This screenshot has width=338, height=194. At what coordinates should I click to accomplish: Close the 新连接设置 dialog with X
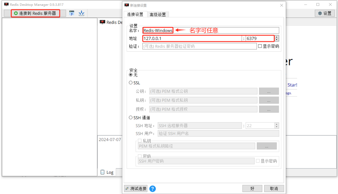[x=282, y=5]
